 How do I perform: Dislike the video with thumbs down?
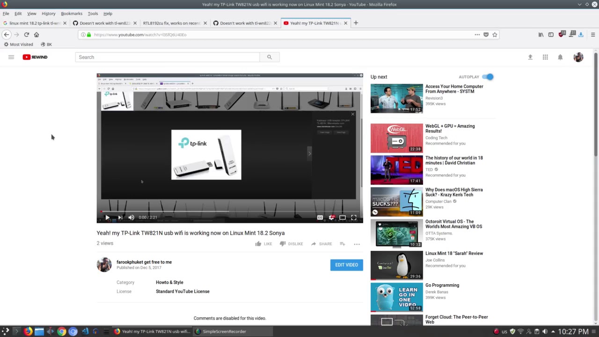click(x=291, y=244)
